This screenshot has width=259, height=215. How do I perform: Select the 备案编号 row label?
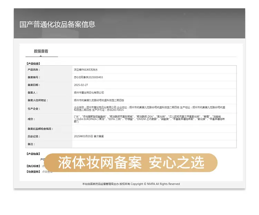[x=34, y=77]
